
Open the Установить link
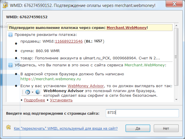point(61,100)
